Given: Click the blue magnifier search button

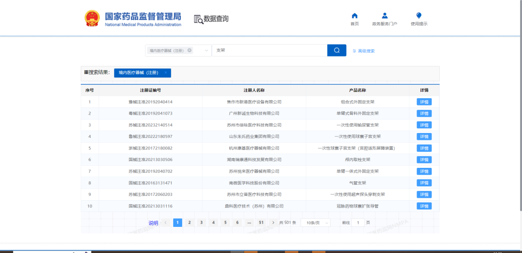Looking at the screenshot, I should pos(336,50).
